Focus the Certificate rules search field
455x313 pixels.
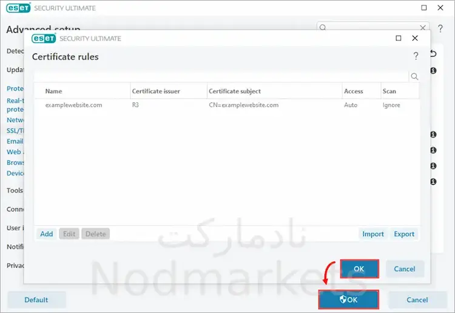221,76
